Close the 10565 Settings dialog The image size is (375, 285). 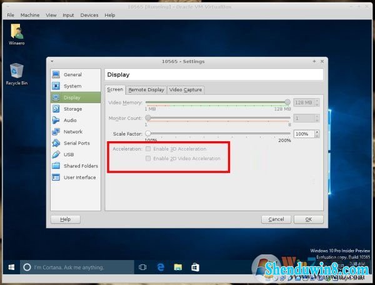pos(322,61)
